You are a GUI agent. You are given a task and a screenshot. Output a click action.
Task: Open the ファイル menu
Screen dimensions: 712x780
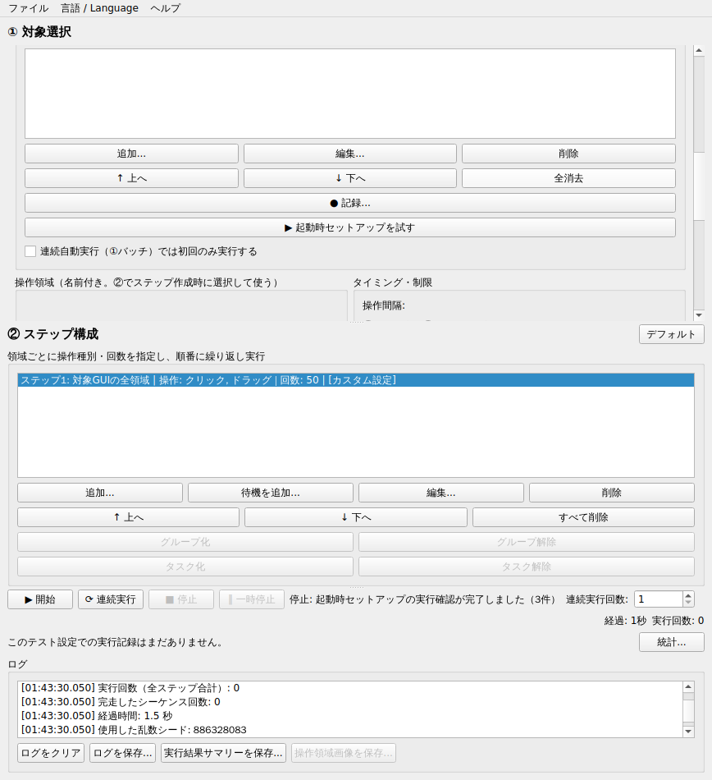tap(29, 8)
